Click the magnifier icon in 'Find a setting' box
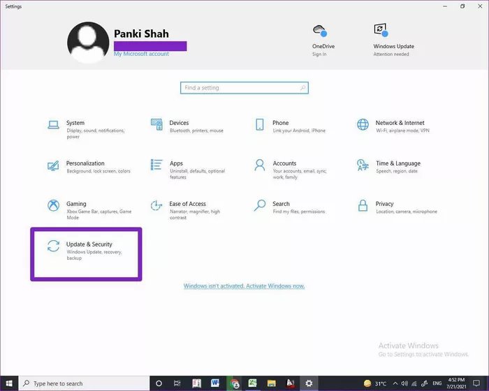Viewport: 489px width, 391px height. click(302, 87)
